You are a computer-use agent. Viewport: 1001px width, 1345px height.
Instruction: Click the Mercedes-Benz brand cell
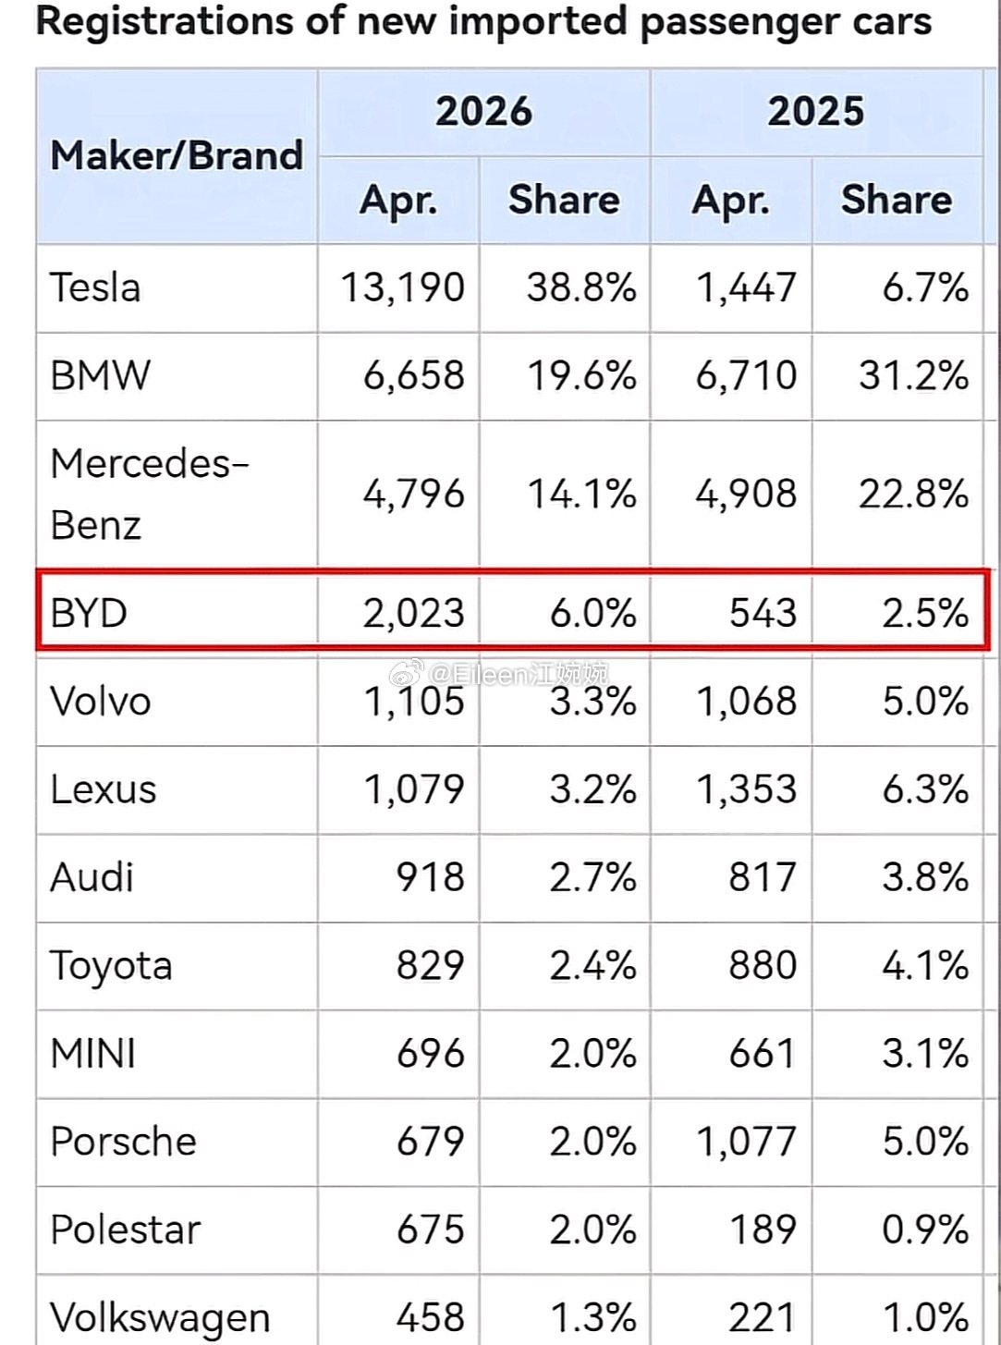177,494
